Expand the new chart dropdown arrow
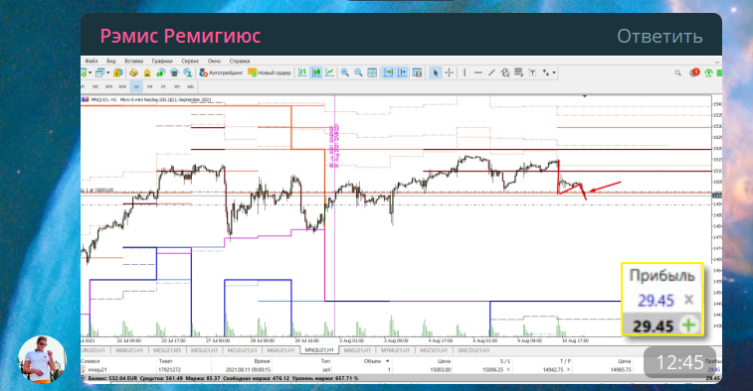This screenshot has width=753, height=391. (x=90, y=72)
